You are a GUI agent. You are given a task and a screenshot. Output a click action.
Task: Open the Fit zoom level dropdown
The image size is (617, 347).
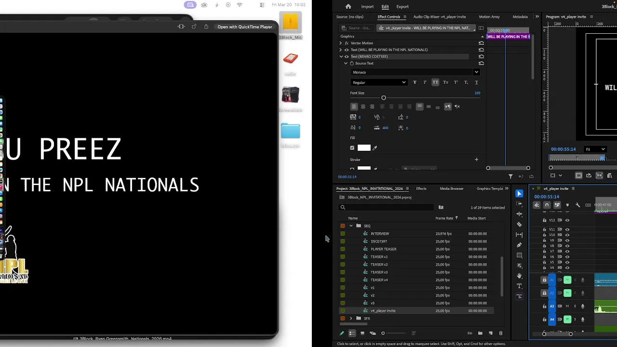coord(595,149)
